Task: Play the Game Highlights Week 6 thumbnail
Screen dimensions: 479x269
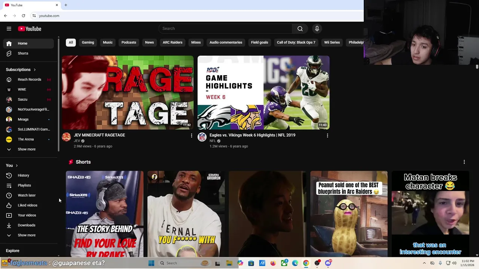Action: (263, 93)
